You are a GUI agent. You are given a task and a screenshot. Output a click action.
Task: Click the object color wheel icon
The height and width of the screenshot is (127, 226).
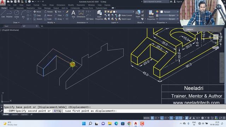(157, 12)
